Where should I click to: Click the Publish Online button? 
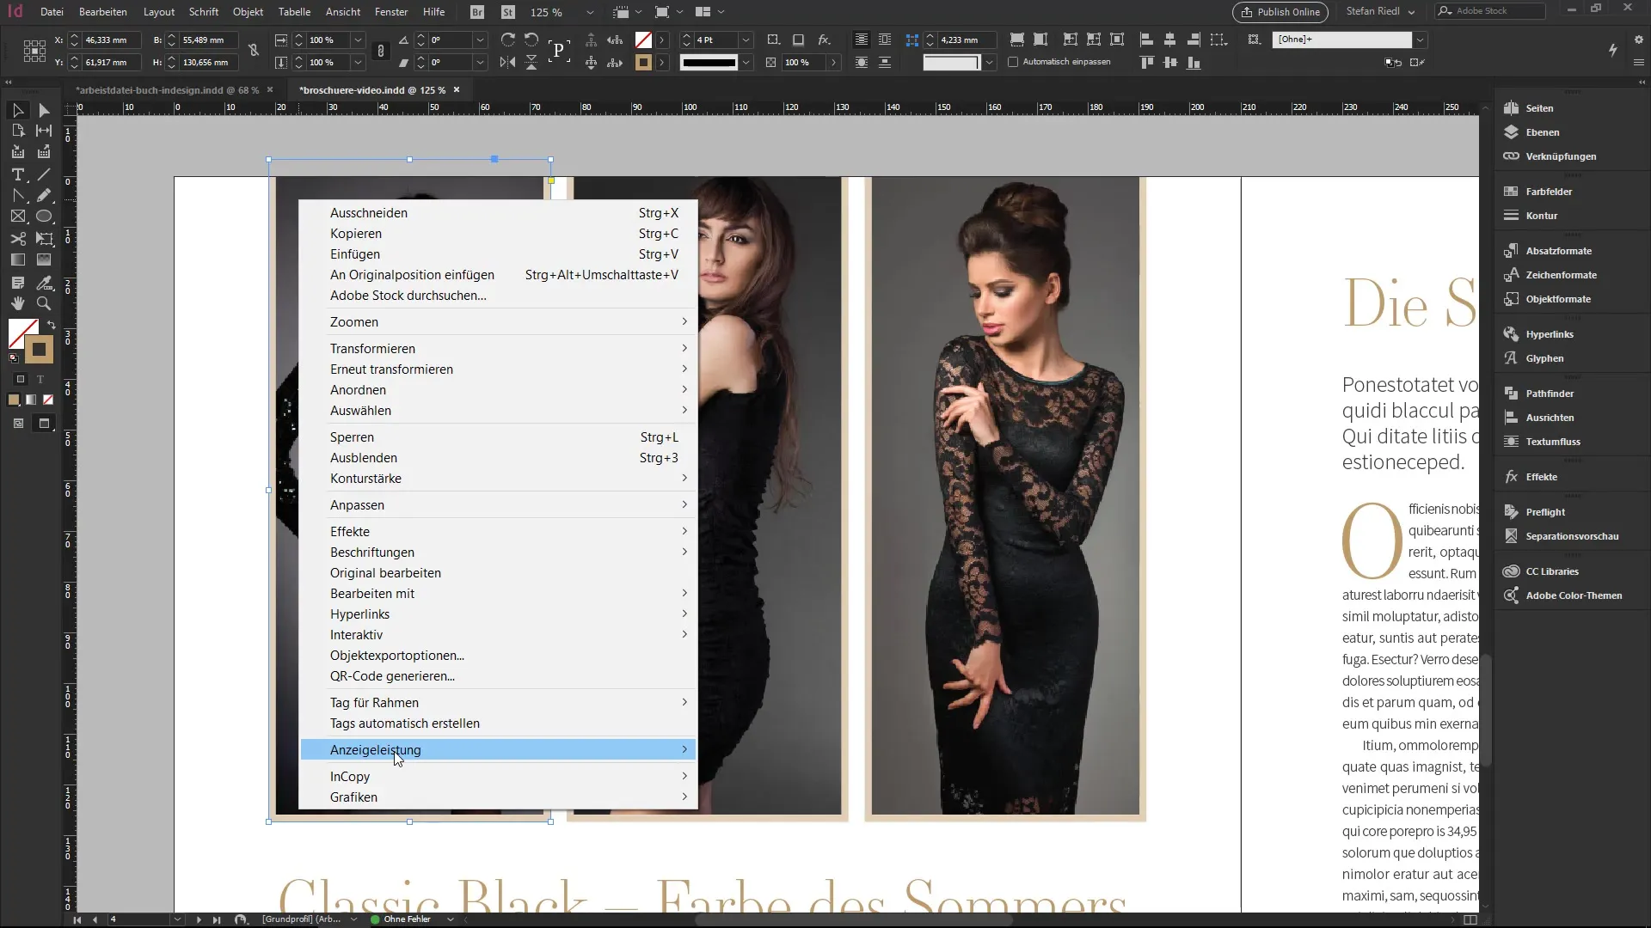1280,12
